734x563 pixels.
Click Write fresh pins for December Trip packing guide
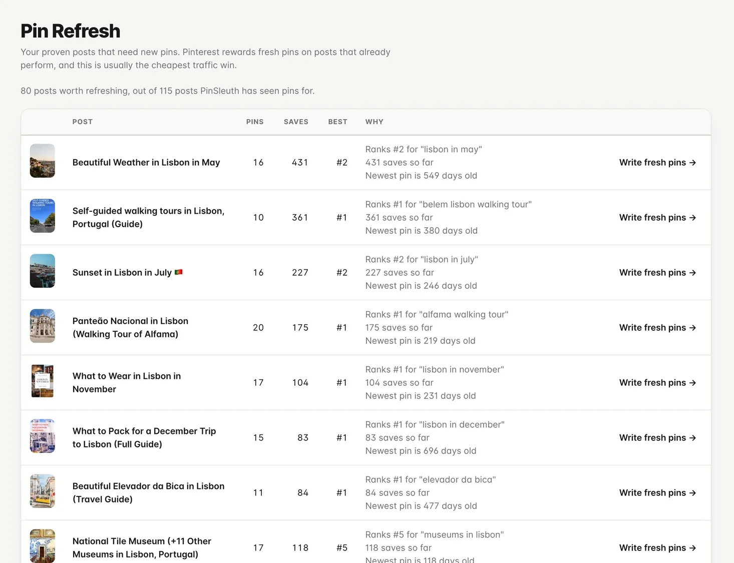[x=657, y=437]
